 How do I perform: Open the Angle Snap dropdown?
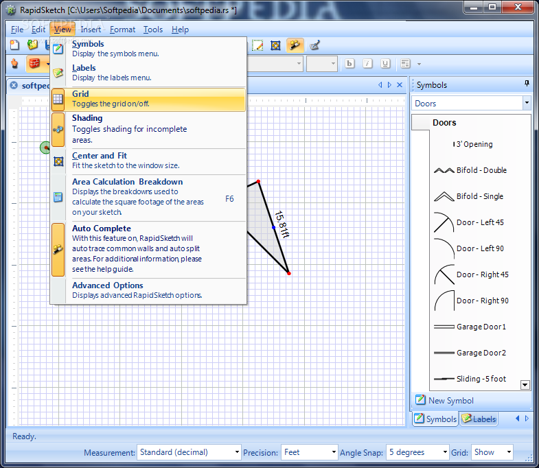[x=417, y=452]
